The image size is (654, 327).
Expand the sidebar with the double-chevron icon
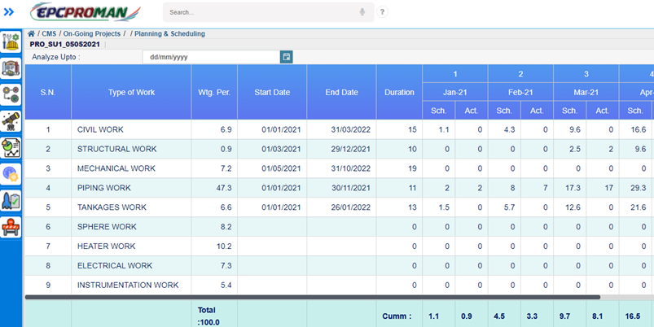9,12
